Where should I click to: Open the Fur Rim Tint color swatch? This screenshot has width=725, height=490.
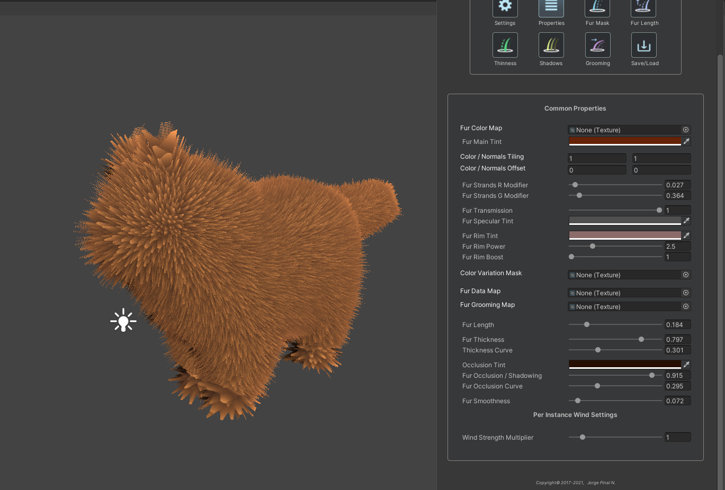625,235
